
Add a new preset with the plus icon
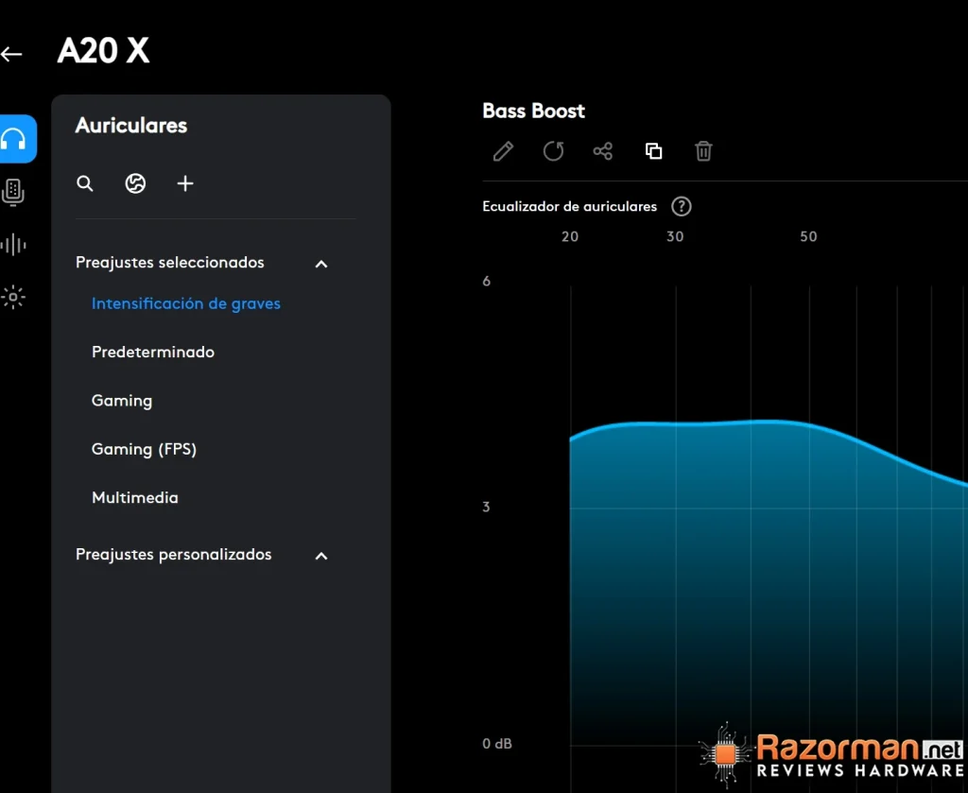(x=185, y=183)
